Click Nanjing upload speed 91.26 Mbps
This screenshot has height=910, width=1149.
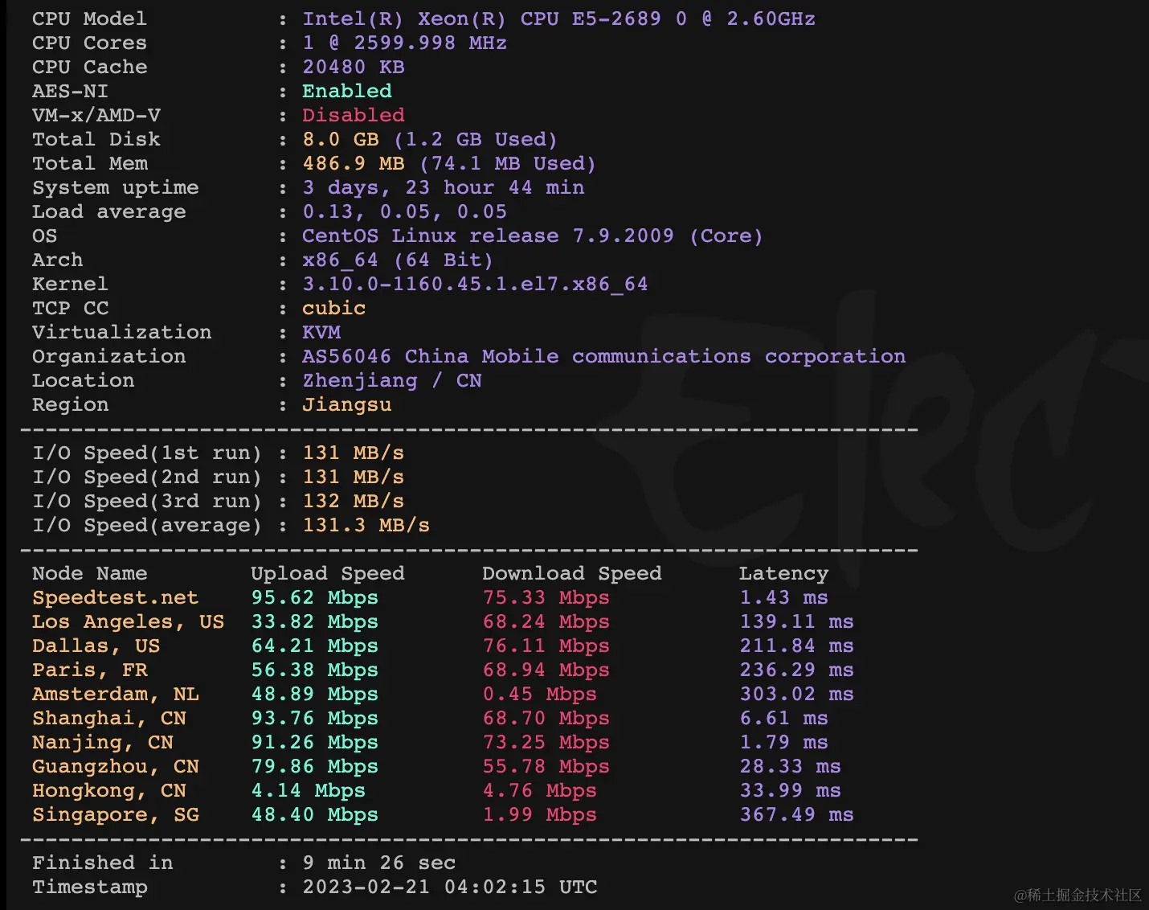point(314,742)
